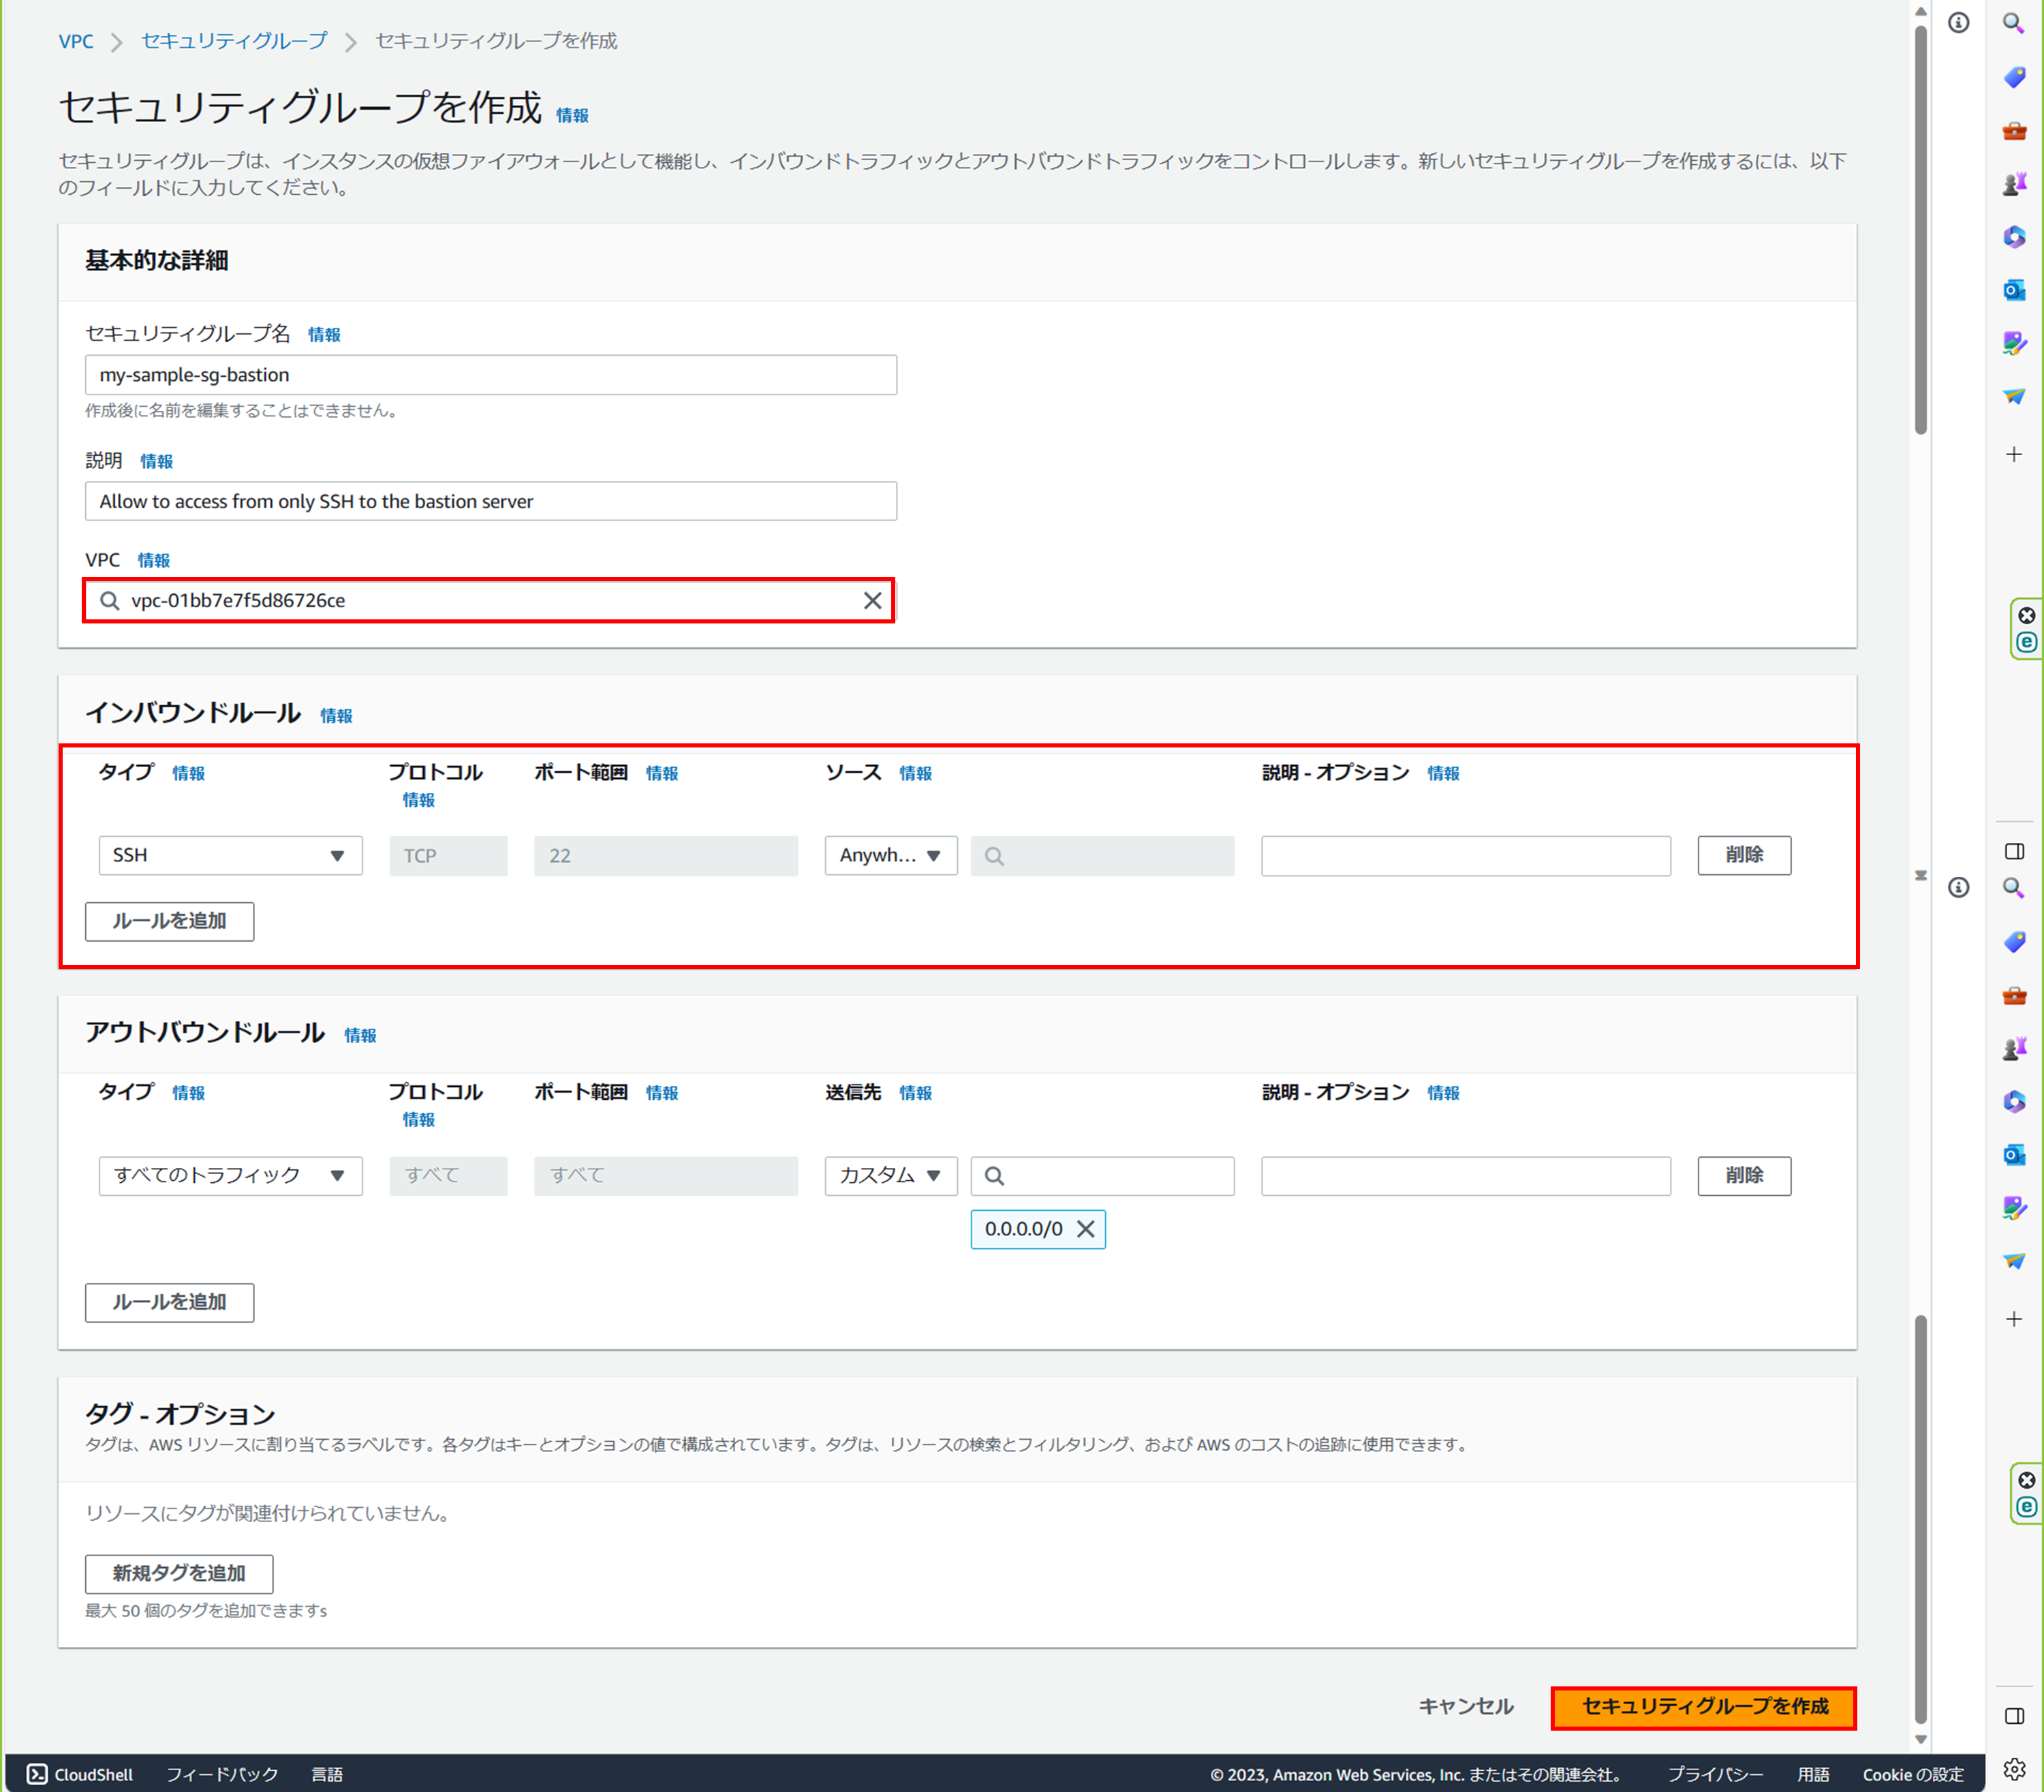The width and height of the screenshot is (2044, 1792).
Task: Open outbound すべてのトラフィック type dropdown
Action: pyautogui.click(x=230, y=1176)
